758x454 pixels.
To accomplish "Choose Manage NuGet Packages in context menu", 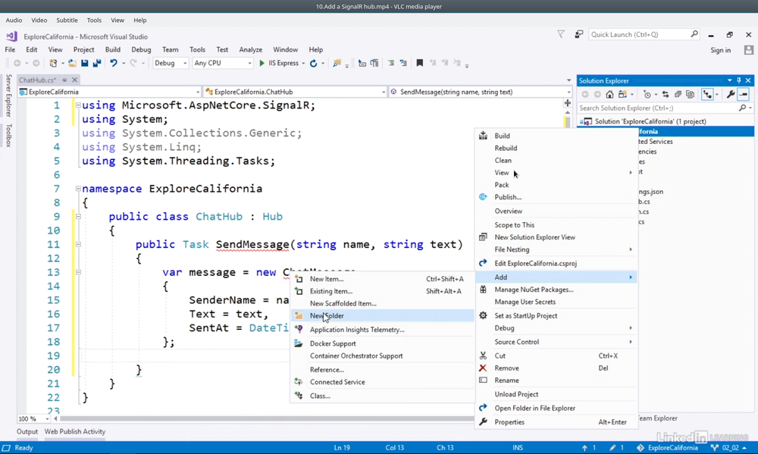I will (534, 290).
